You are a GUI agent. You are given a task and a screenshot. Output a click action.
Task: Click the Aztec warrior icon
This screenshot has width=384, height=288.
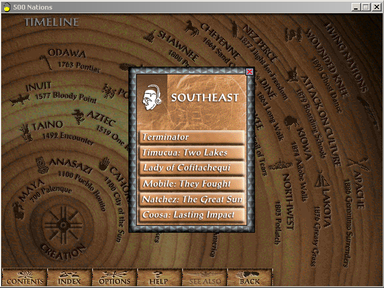[79, 116]
